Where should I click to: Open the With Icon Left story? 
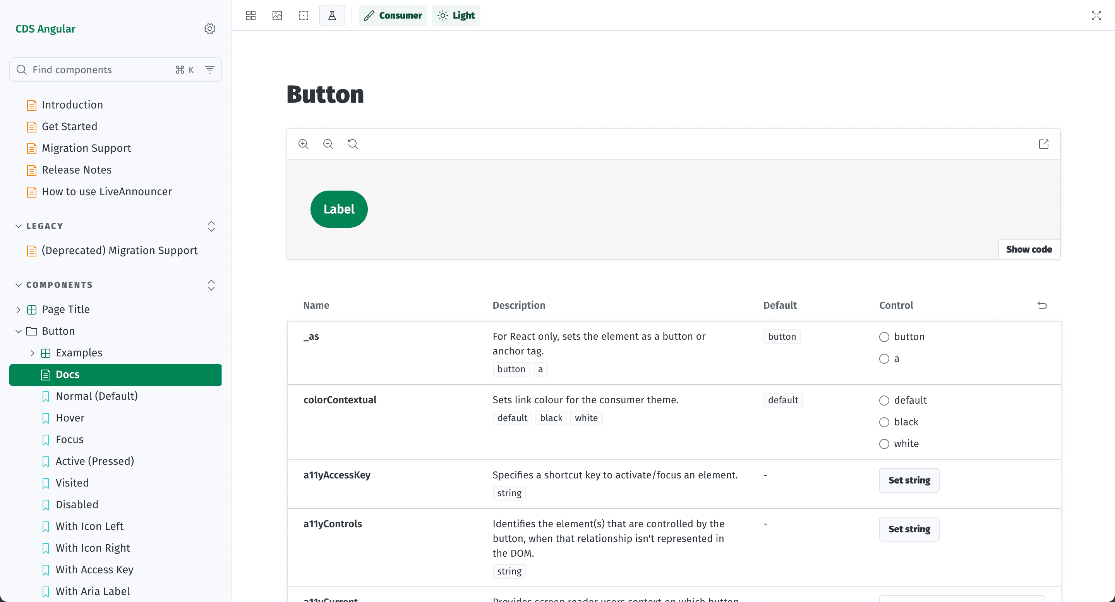(89, 526)
